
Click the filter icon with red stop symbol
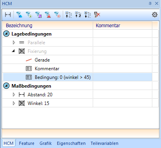pos(57,15)
